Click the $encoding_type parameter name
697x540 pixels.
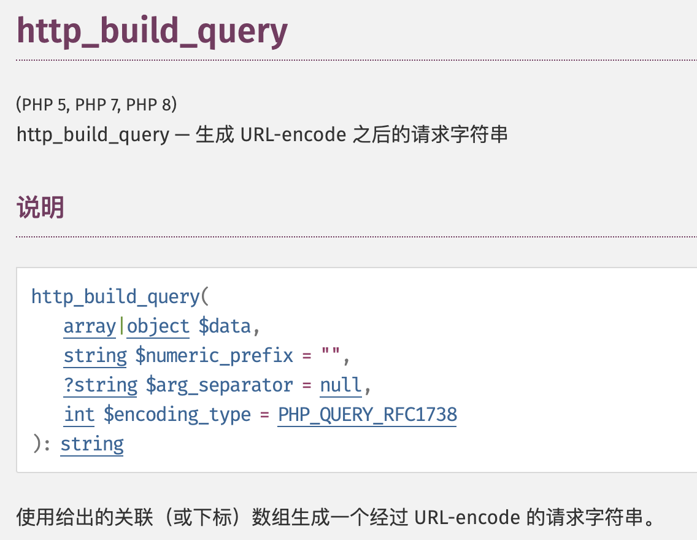tap(177, 415)
